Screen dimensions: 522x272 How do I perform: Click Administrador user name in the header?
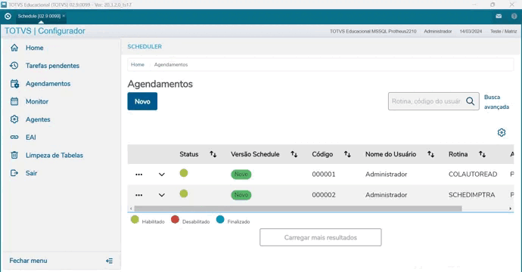pos(438,31)
